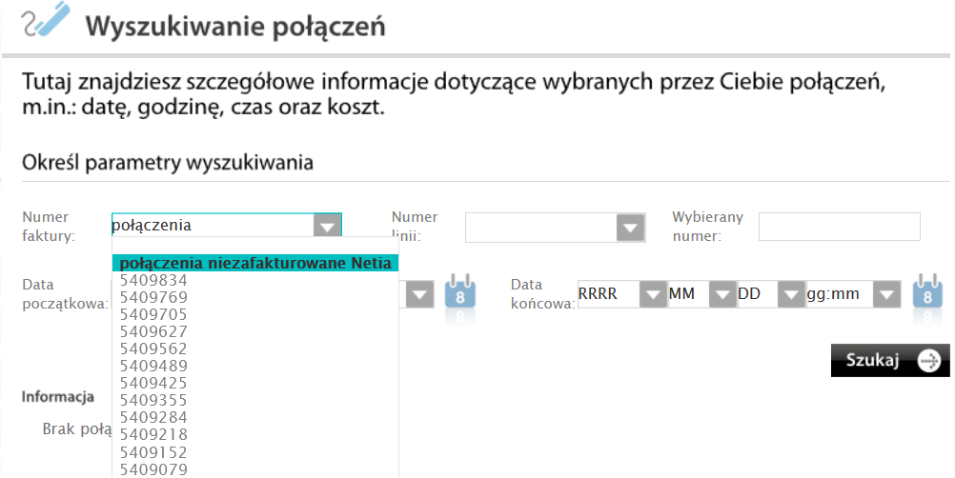This screenshot has width=955, height=478.
Task: Select 'połączenia niezafakturowane Netia' option
Action: [255, 263]
